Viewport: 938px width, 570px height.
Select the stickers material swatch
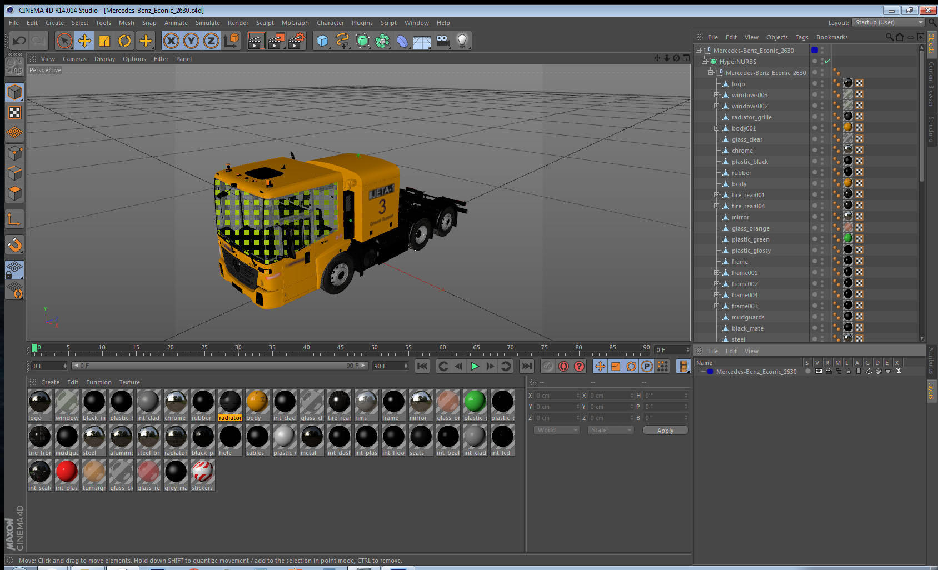203,471
